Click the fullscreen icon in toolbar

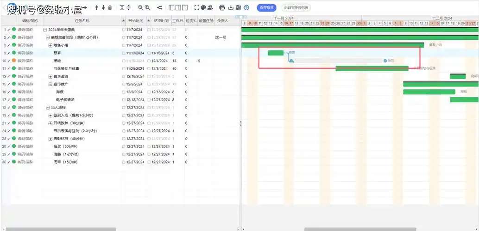coord(196,7)
